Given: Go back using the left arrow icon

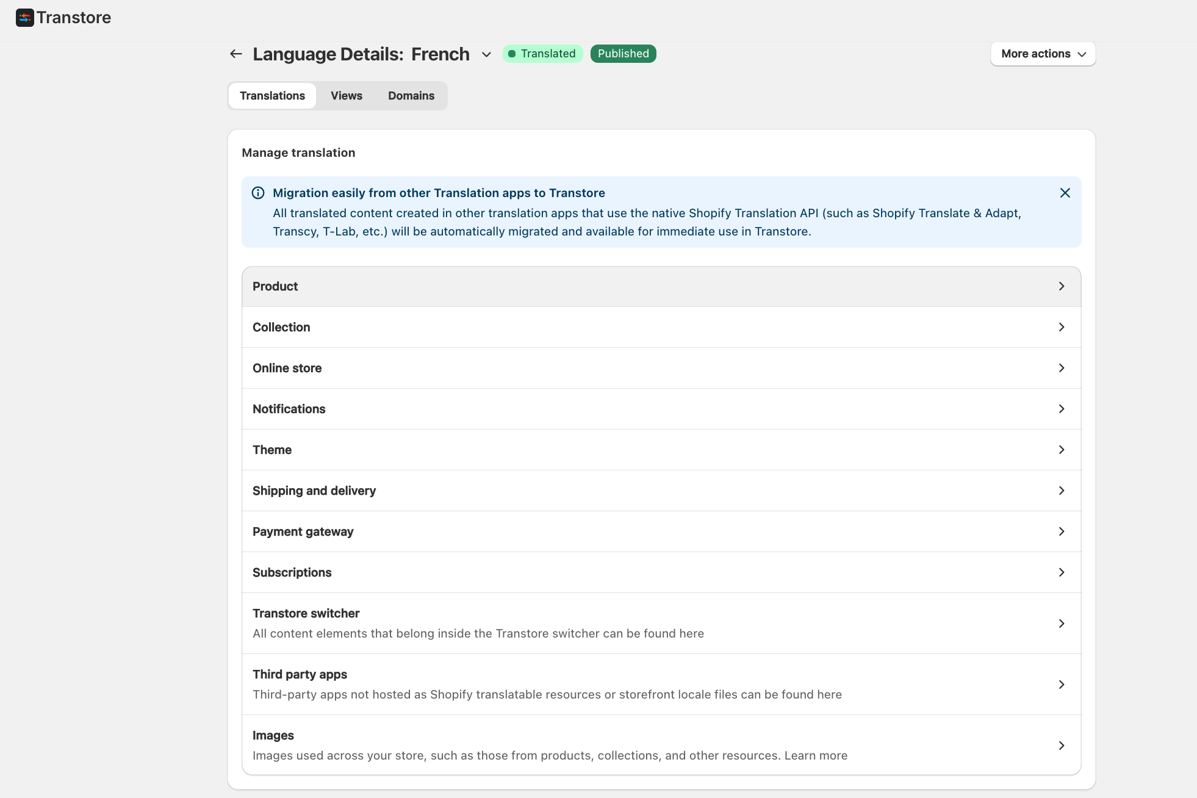Looking at the screenshot, I should click(236, 54).
